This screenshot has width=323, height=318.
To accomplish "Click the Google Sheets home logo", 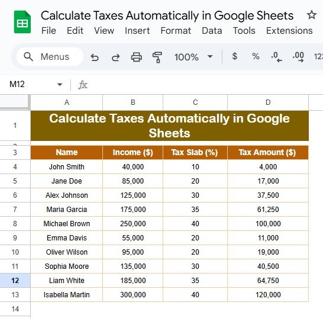I will [22, 22].
